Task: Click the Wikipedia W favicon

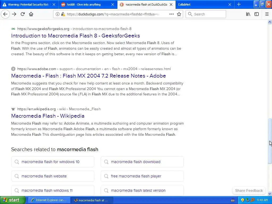Action: pyautogui.click(x=13, y=109)
